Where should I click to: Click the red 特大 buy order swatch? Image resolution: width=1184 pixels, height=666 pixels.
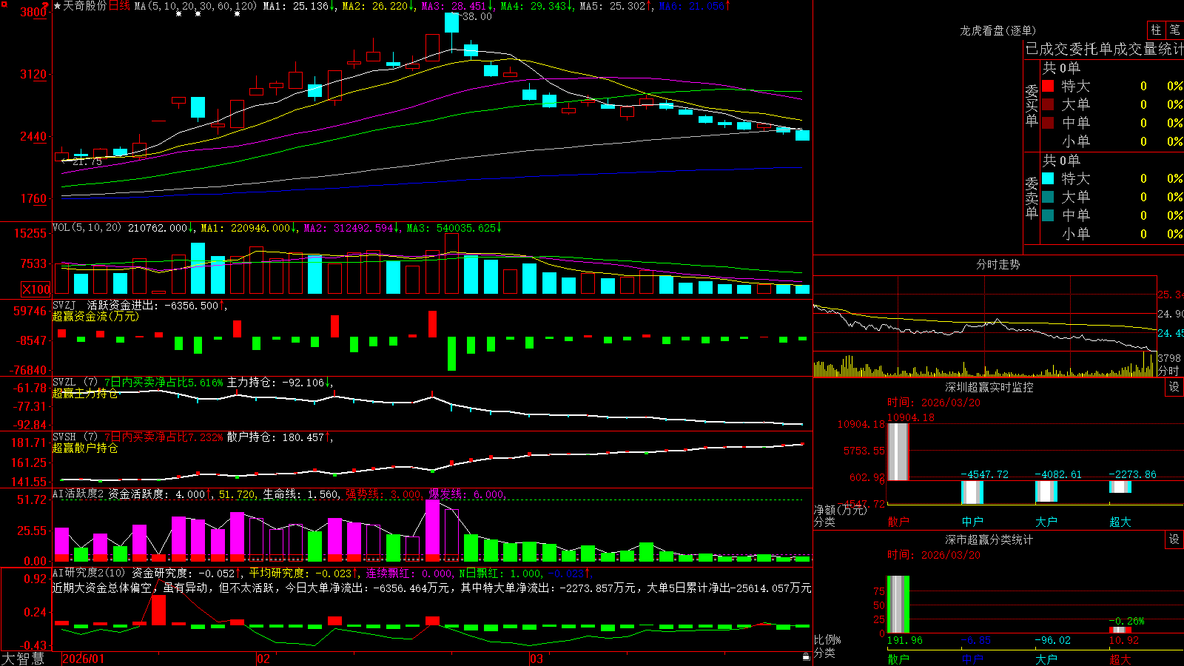(x=1048, y=86)
